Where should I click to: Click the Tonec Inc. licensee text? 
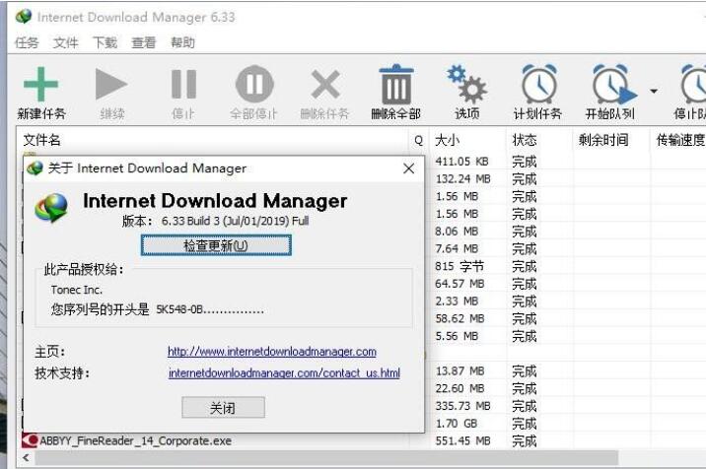tap(77, 290)
